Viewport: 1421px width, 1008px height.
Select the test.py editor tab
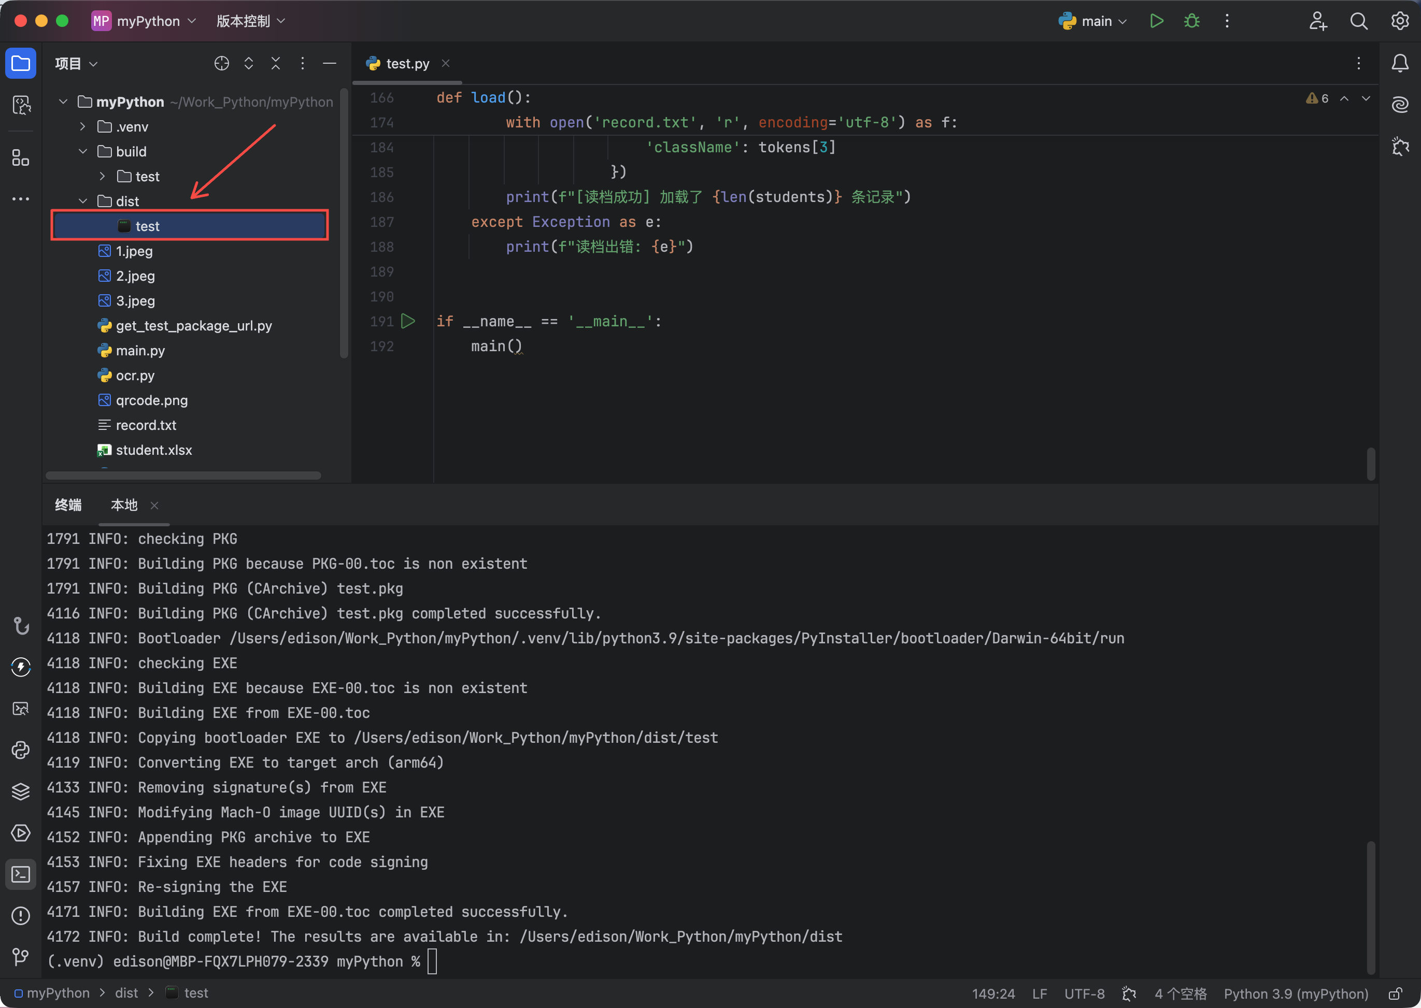pos(407,63)
